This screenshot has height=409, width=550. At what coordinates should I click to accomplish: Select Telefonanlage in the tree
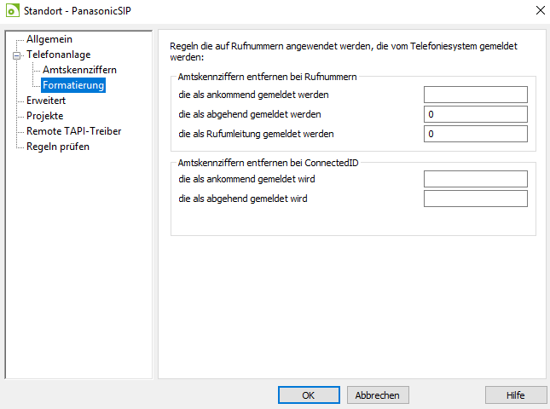point(58,55)
